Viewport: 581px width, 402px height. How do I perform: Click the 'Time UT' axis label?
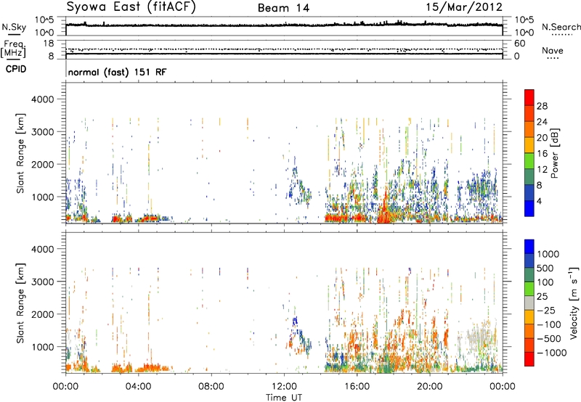pyautogui.click(x=284, y=398)
